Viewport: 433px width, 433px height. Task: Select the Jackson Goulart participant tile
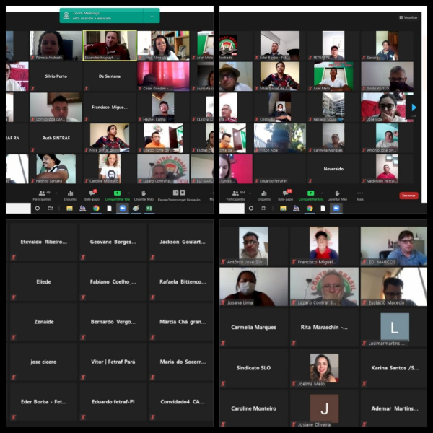pyautogui.click(x=182, y=242)
